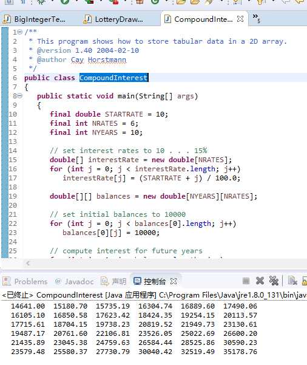307x365 pixels.
Task: Click console value 19738.23
Action: coord(113,324)
